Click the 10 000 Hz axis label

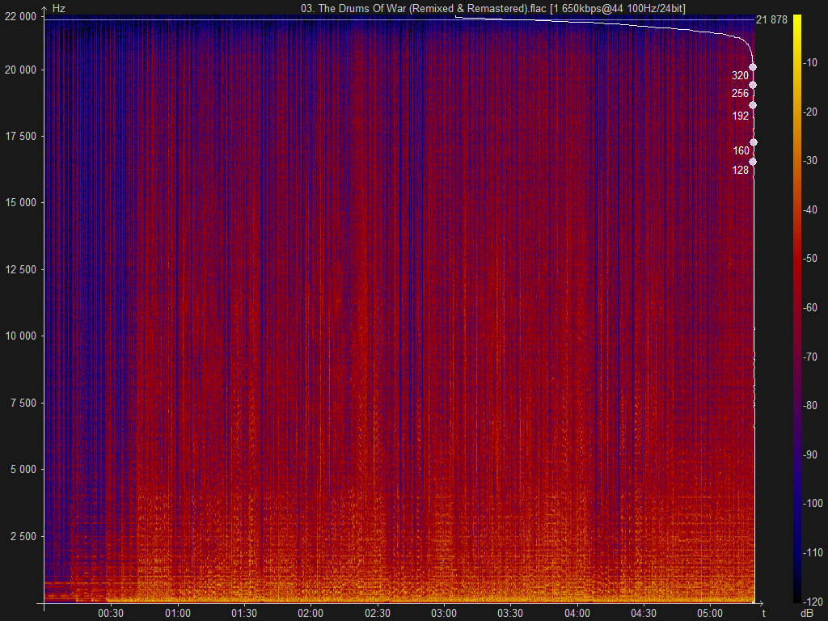(x=20, y=336)
